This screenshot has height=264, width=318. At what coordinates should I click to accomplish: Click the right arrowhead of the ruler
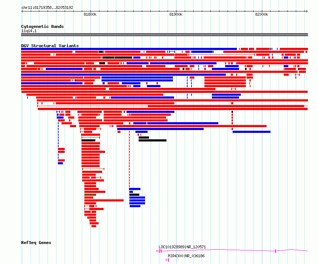click(307, 11)
